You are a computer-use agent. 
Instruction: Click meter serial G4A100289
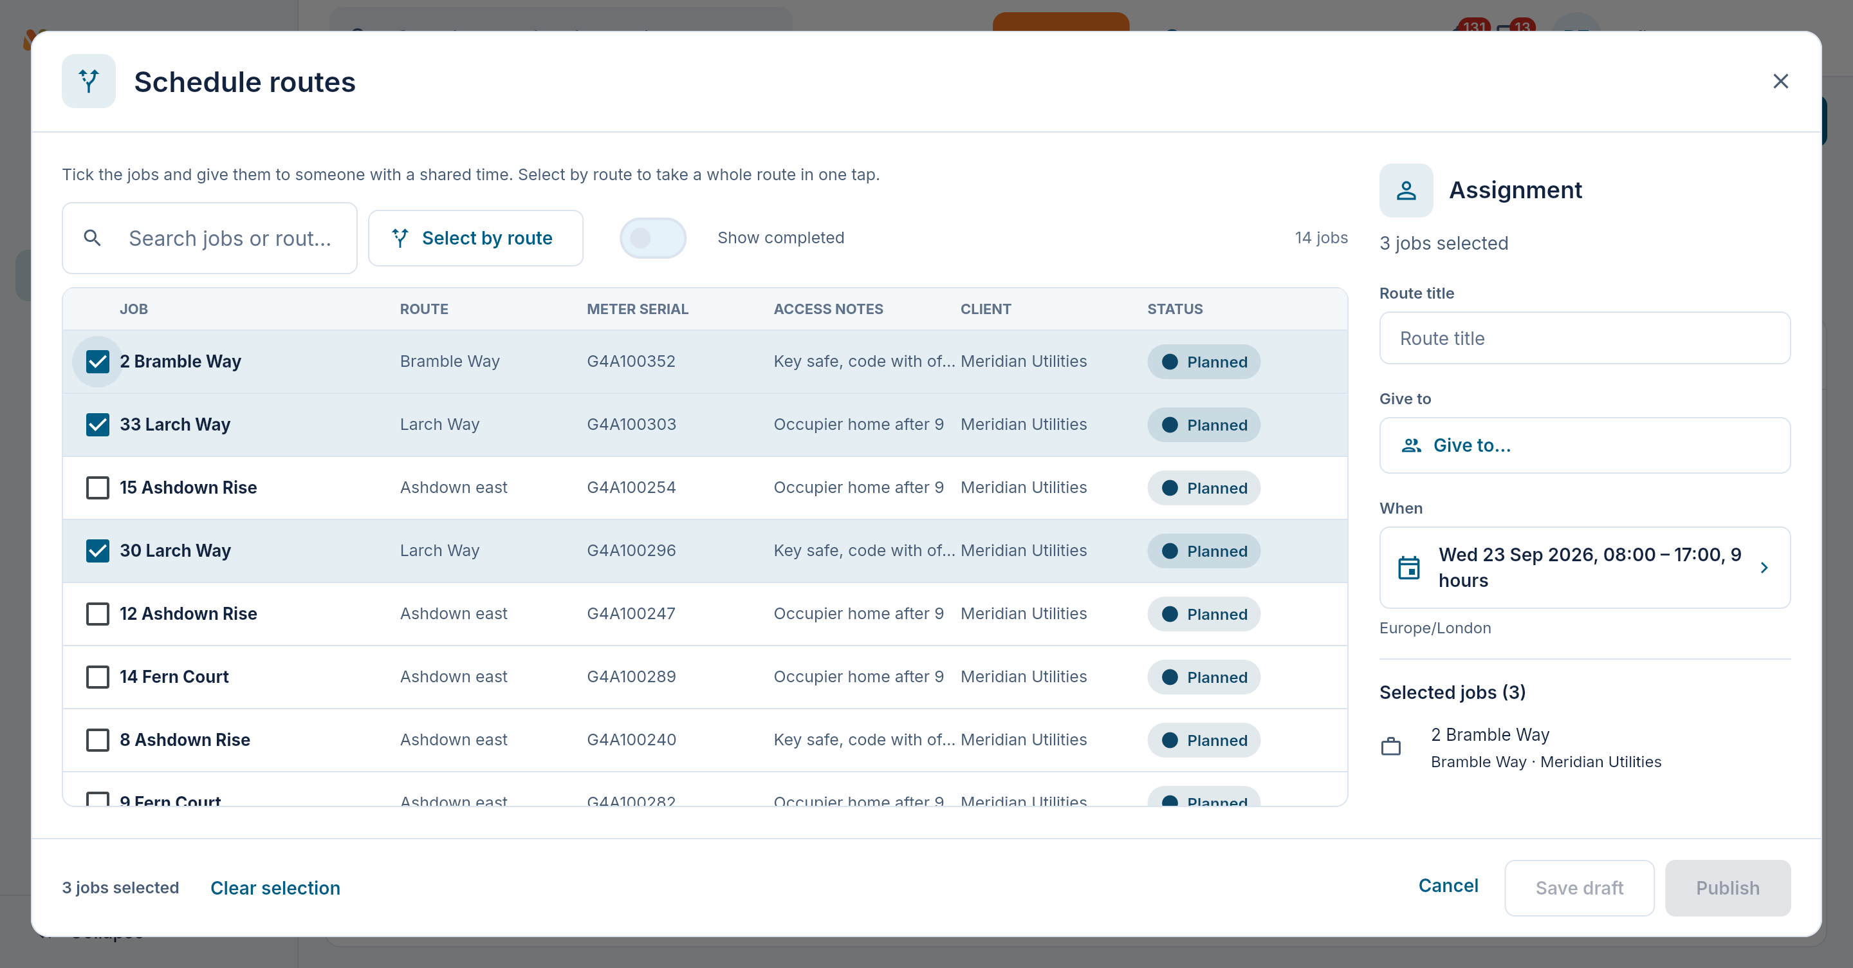[x=631, y=676]
